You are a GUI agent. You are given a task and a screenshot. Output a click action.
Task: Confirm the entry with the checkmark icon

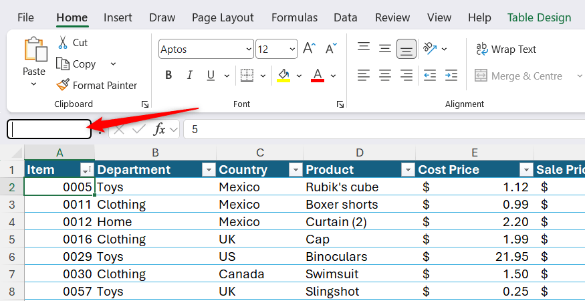coord(139,130)
